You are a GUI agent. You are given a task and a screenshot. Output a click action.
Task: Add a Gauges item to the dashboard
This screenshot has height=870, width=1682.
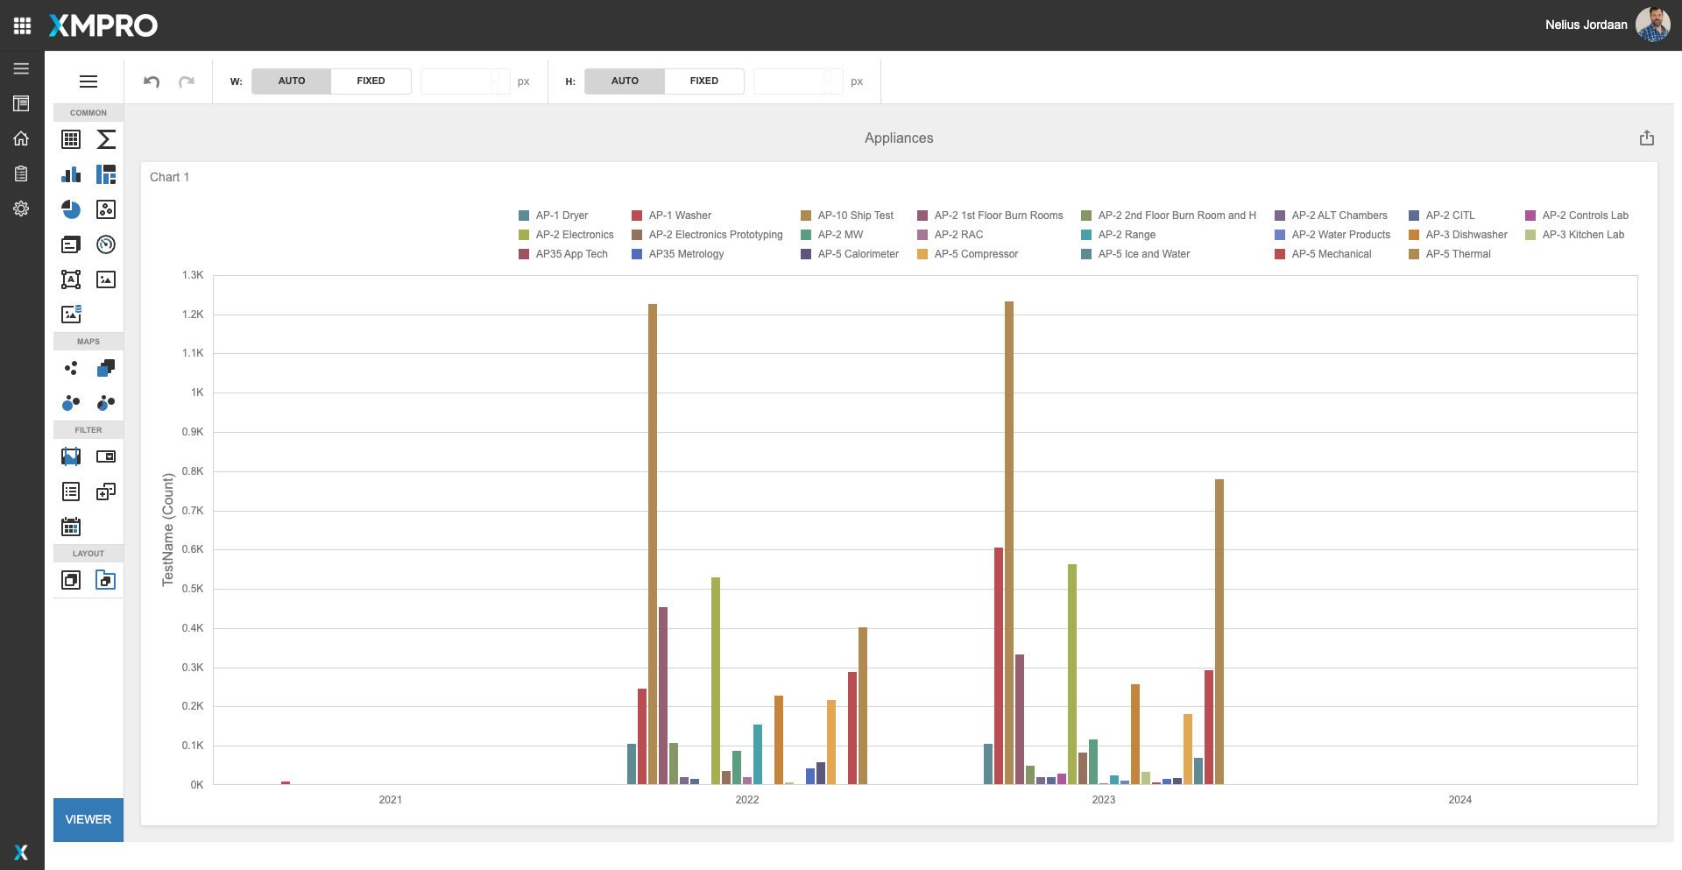tap(106, 244)
